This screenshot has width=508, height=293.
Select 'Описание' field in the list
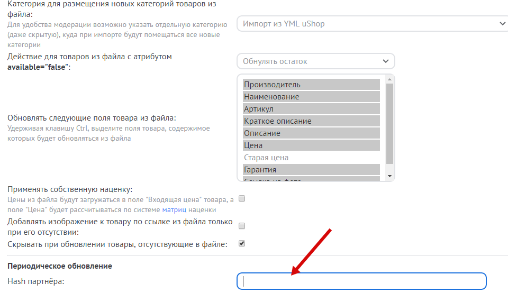point(311,133)
